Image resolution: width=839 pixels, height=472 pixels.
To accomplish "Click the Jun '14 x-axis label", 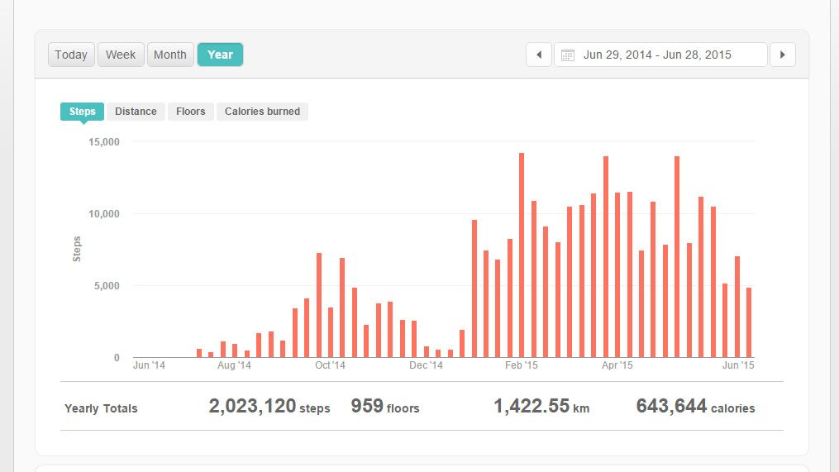I will click(149, 365).
